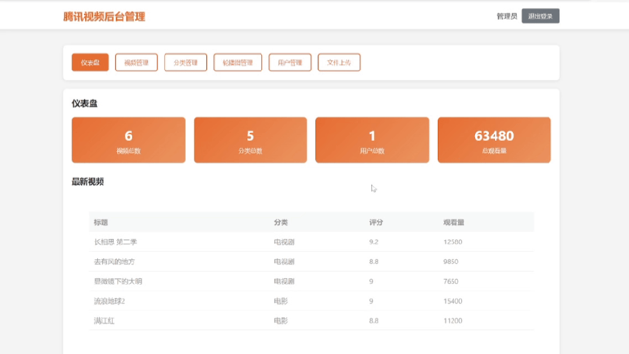The height and width of the screenshot is (354, 629).
Task: Select the active 仪表盘 tab
Action: pyautogui.click(x=89, y=62)
